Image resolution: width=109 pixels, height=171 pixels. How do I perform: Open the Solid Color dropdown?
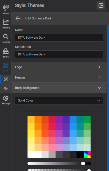[59, 101]
